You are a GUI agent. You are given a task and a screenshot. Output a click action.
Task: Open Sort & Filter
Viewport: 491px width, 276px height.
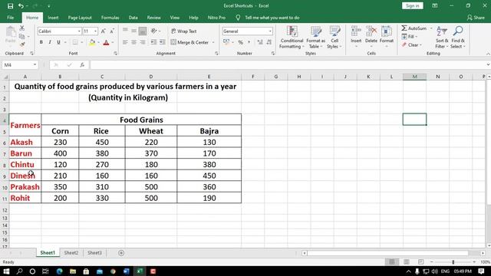click(x=442, y=38)
